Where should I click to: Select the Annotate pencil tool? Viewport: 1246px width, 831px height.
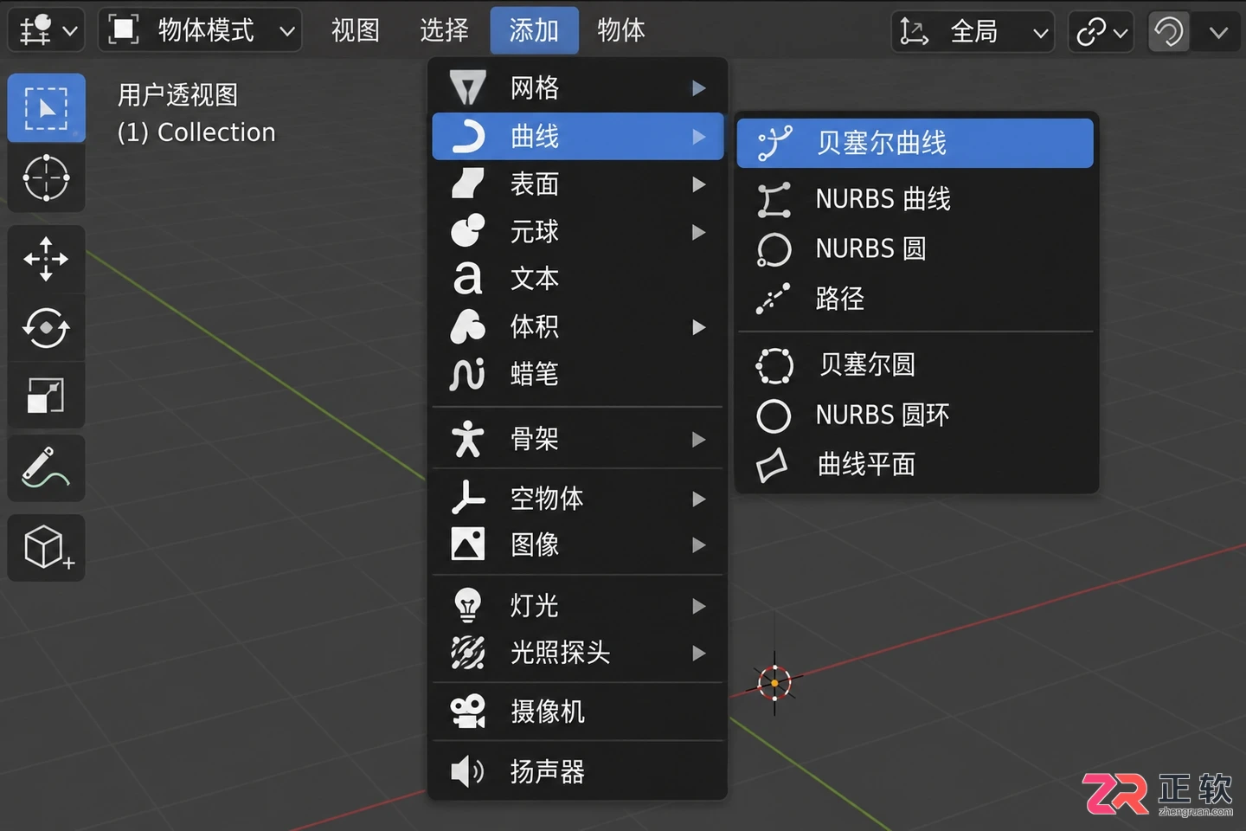coord(46,468)
